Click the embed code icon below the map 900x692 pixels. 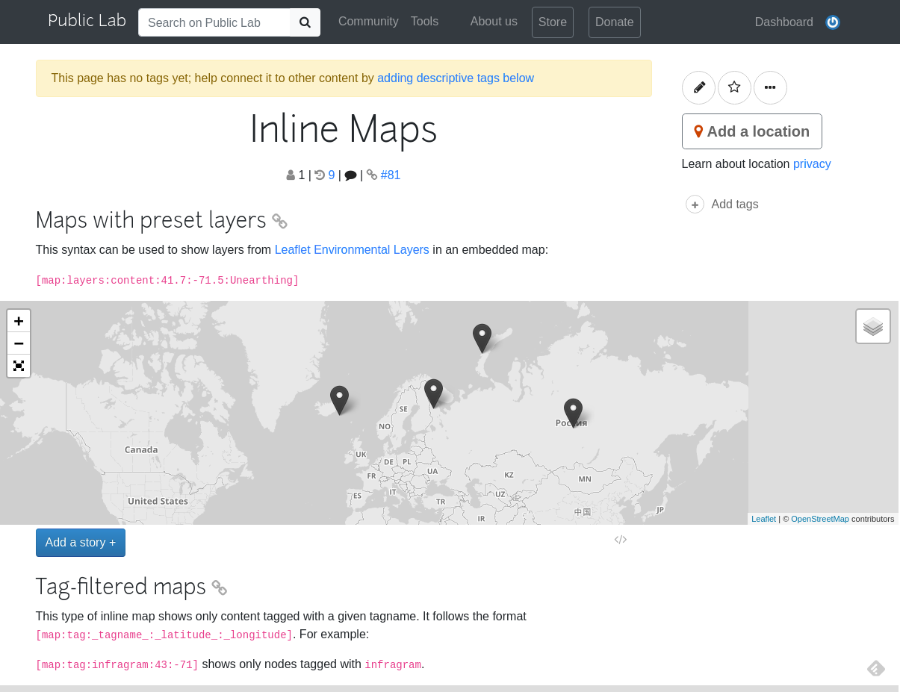coord(620,539)
